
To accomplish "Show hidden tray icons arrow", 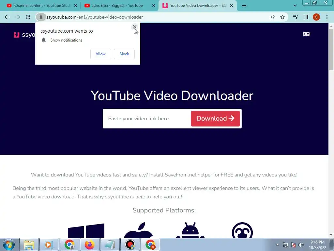I will tap(277, 245).
